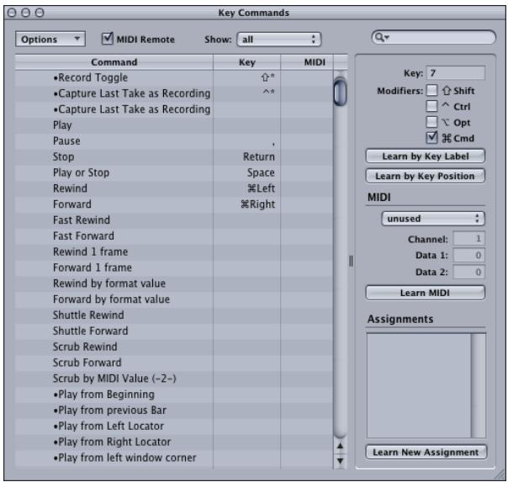
Task: Click the scroll up arrow
Action: [x=340, y=447]
